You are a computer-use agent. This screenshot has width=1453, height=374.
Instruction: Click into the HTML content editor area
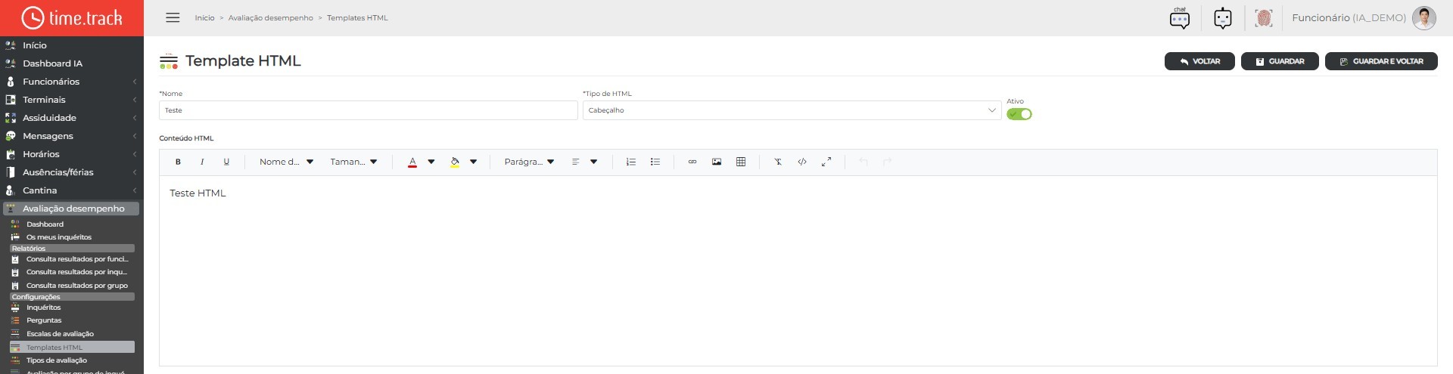point(798,270)
